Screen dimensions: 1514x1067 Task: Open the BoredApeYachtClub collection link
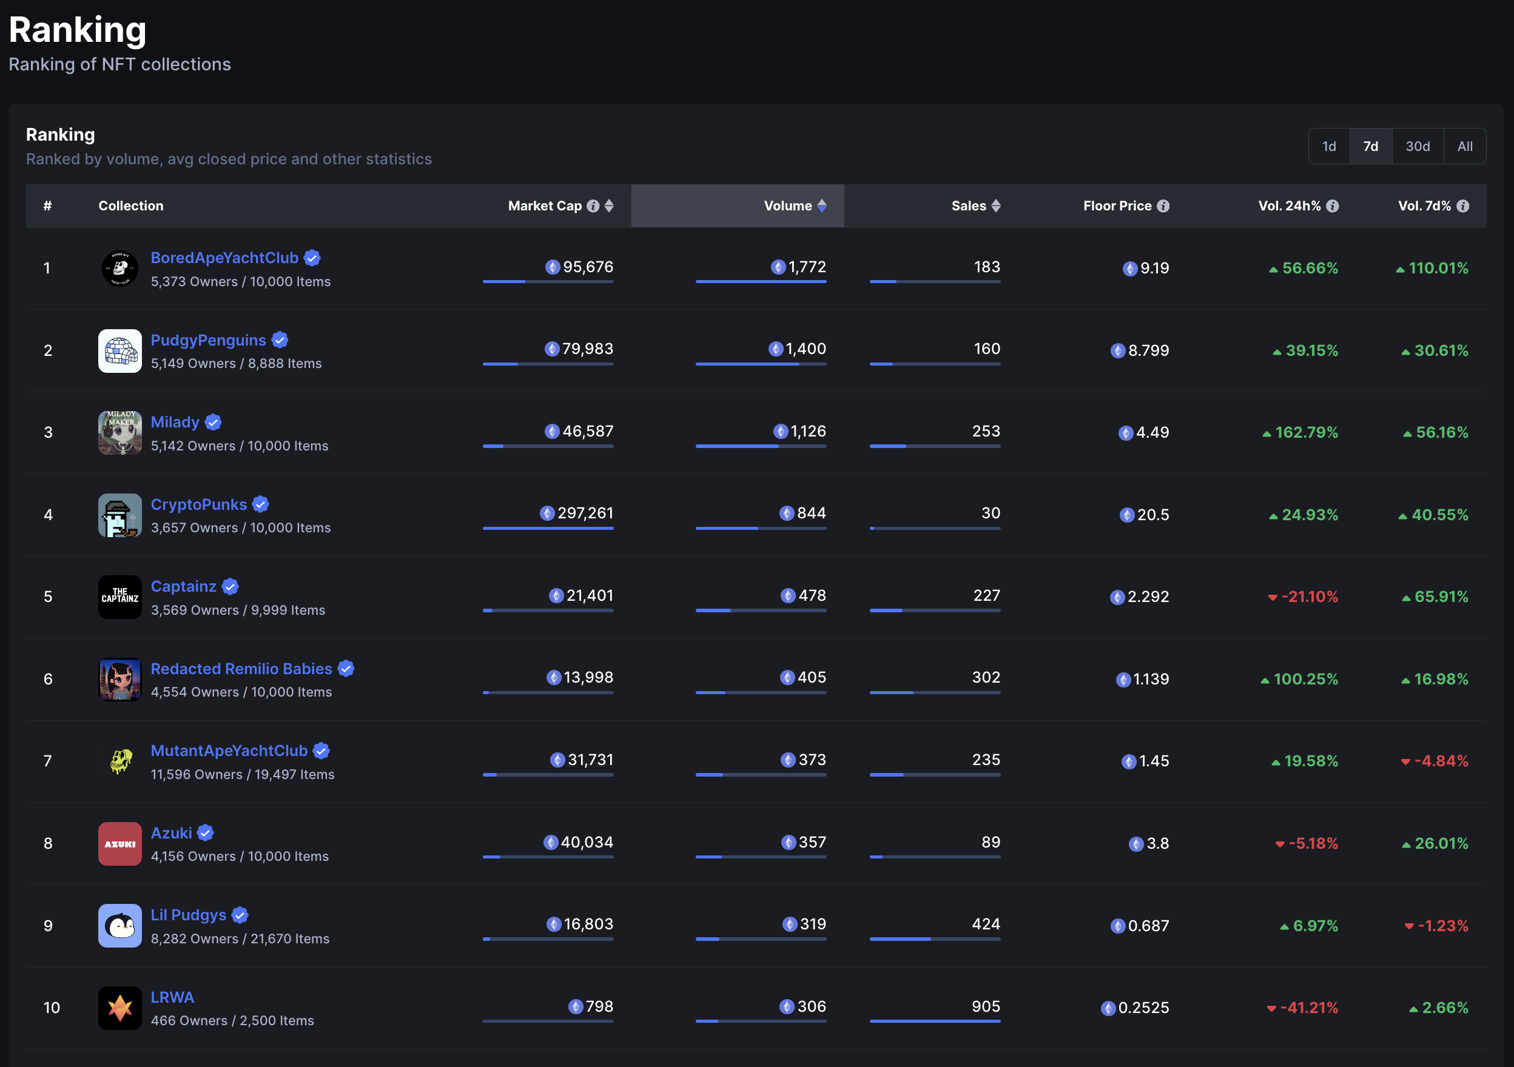coord(225,258)
